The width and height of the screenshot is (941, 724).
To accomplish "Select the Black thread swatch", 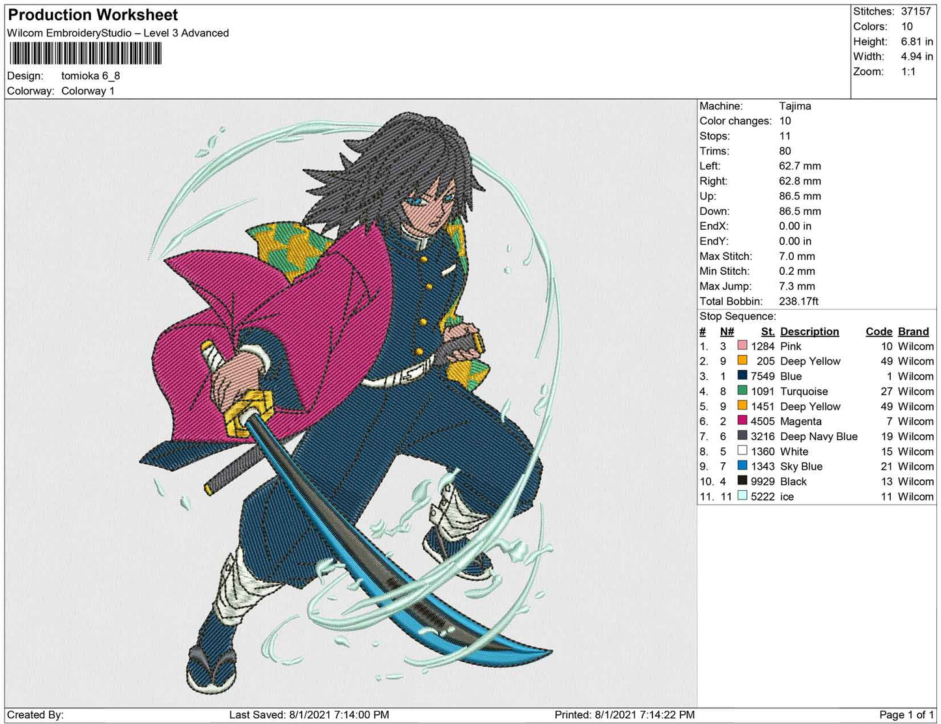I will [x=742, y=480].
